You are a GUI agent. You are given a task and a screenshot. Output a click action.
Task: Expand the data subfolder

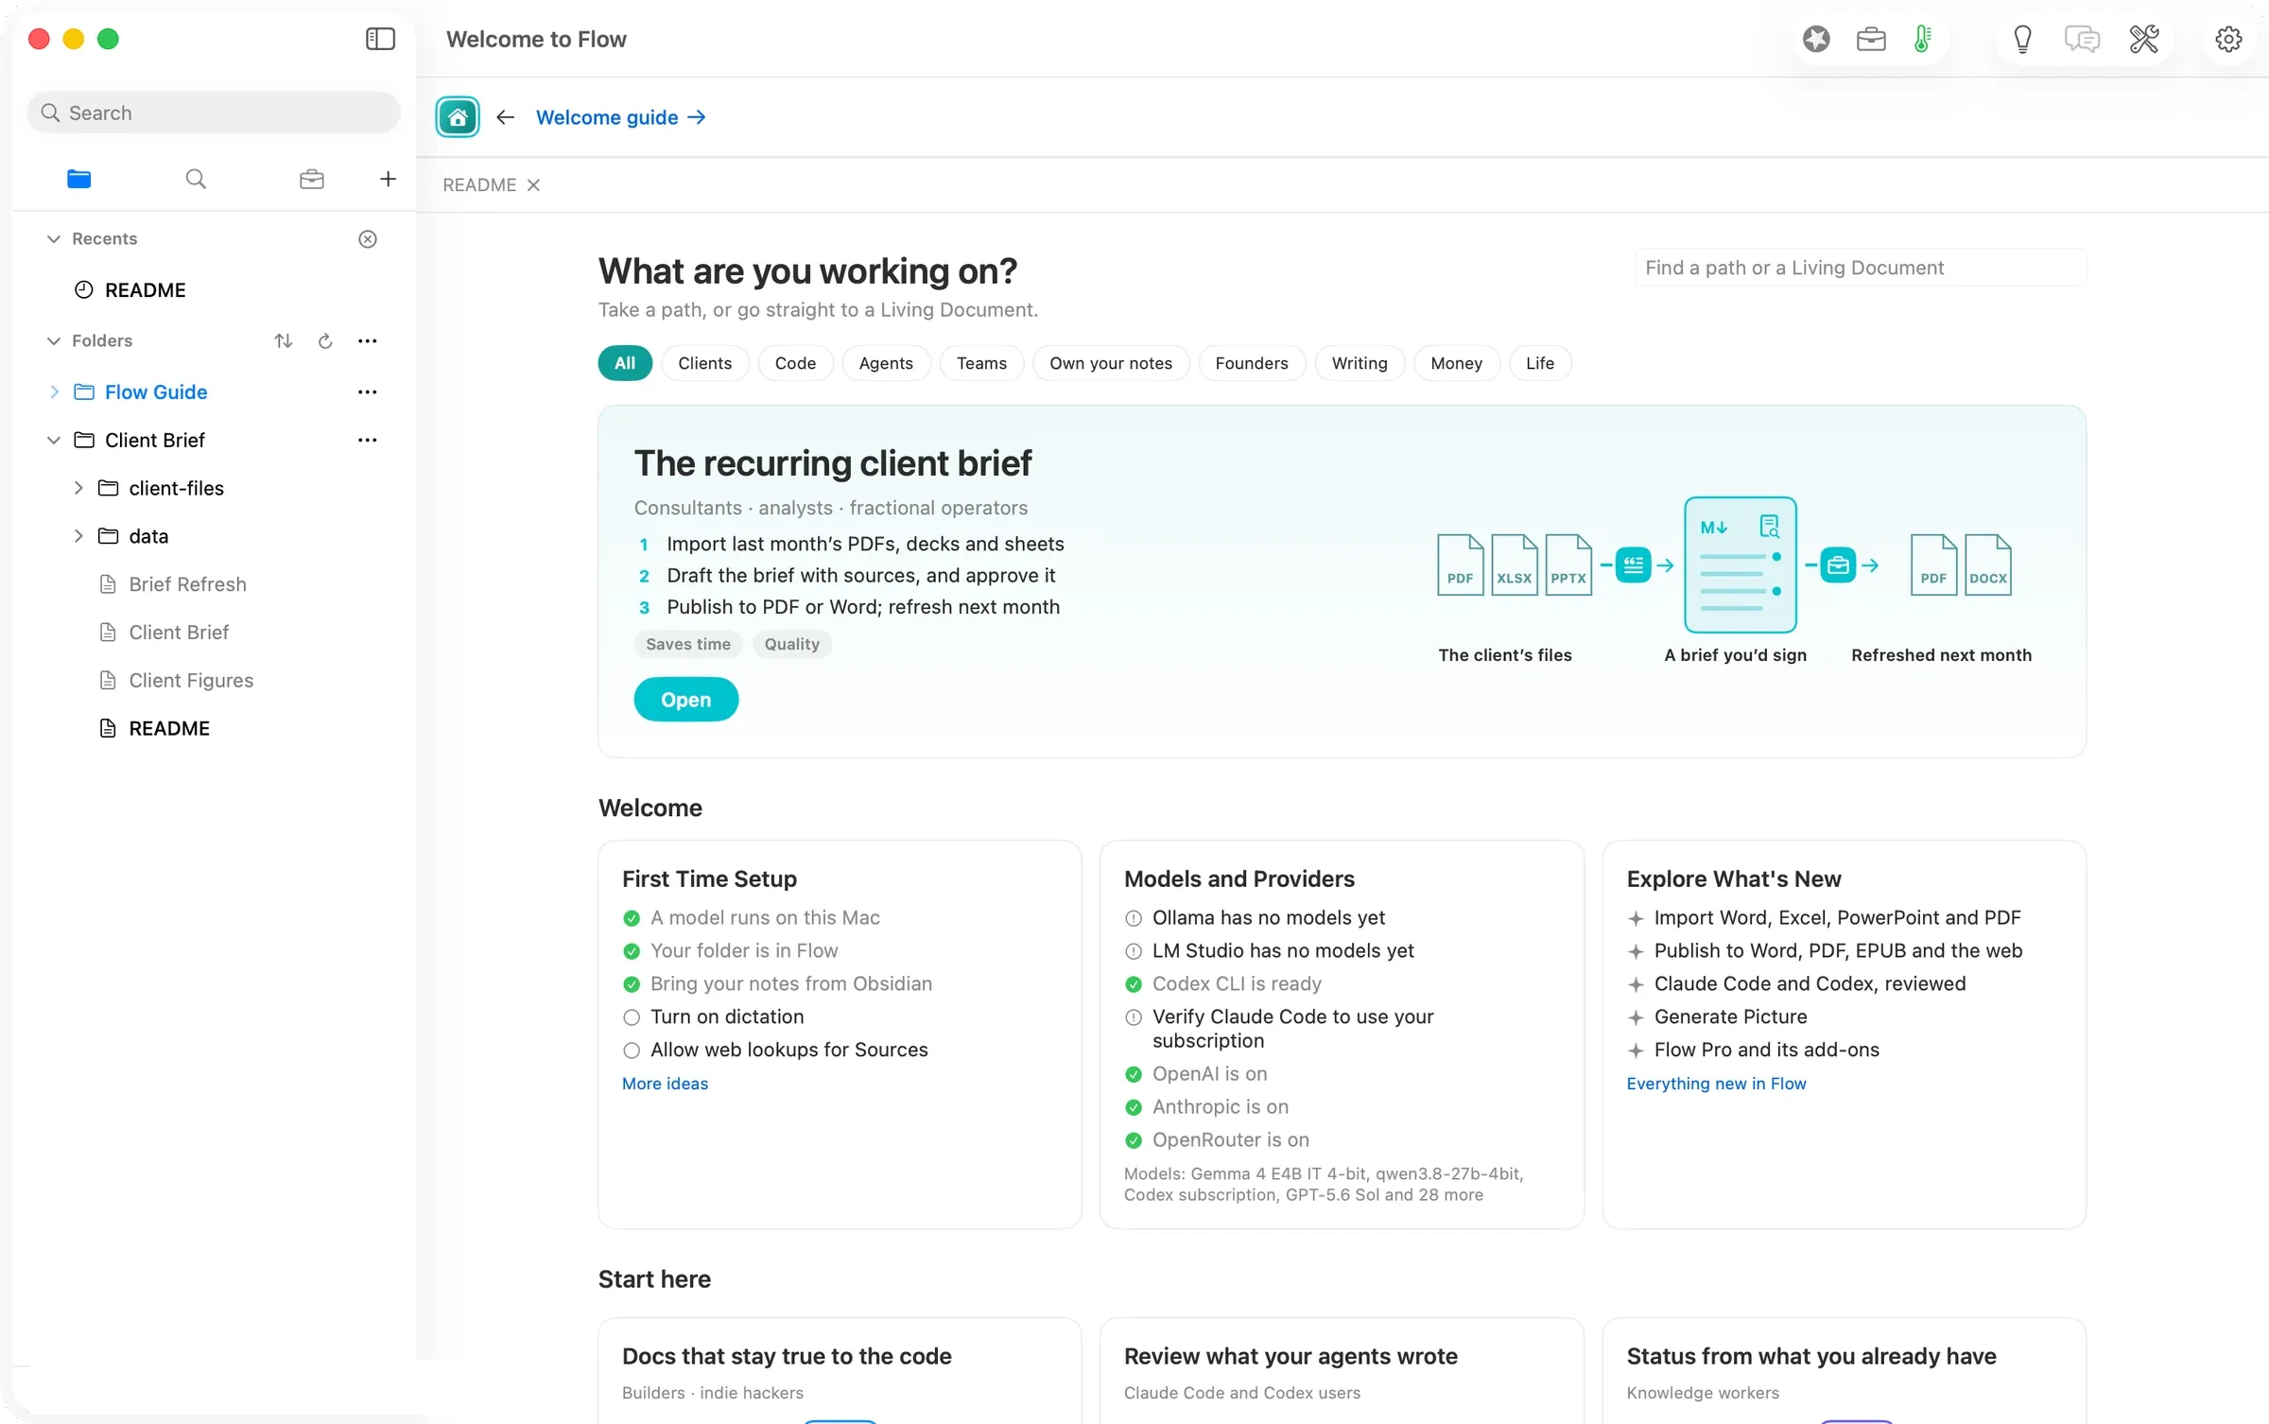click(x=78, y=536)
